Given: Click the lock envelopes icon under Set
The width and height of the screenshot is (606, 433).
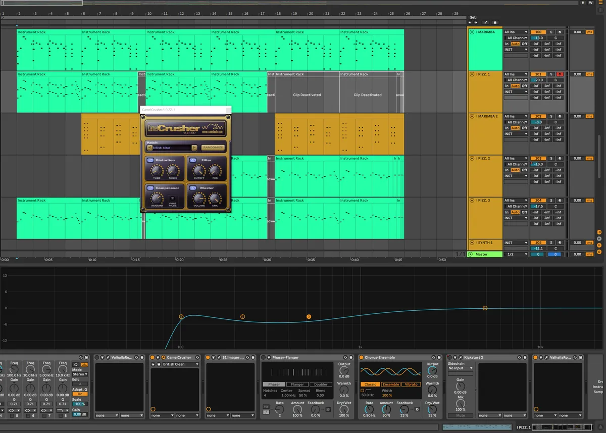Looking at the screenshot, I should click(495, 23).
